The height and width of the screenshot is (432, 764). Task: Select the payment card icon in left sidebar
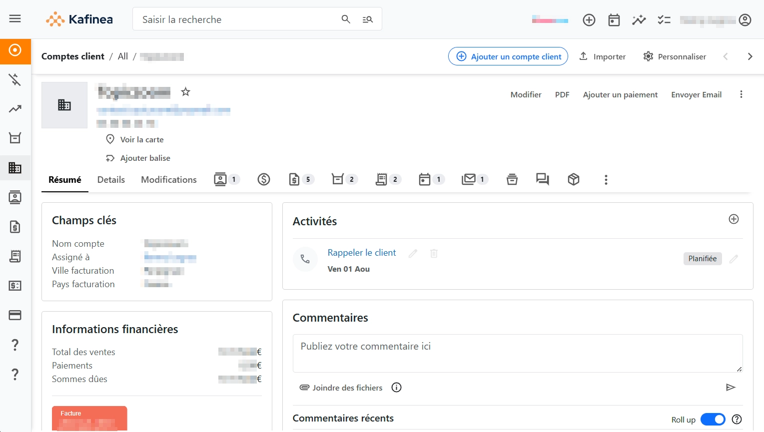coord(15,315)
